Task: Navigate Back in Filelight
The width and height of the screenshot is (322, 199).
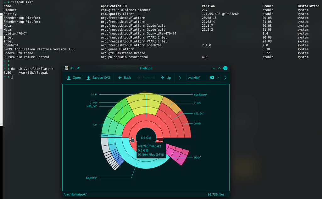Action: (x=124, y=77)
